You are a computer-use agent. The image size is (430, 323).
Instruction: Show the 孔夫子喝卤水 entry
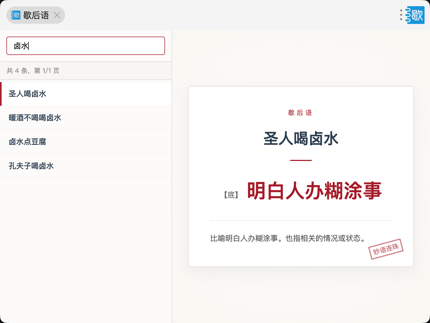click(x=31, y=166)
